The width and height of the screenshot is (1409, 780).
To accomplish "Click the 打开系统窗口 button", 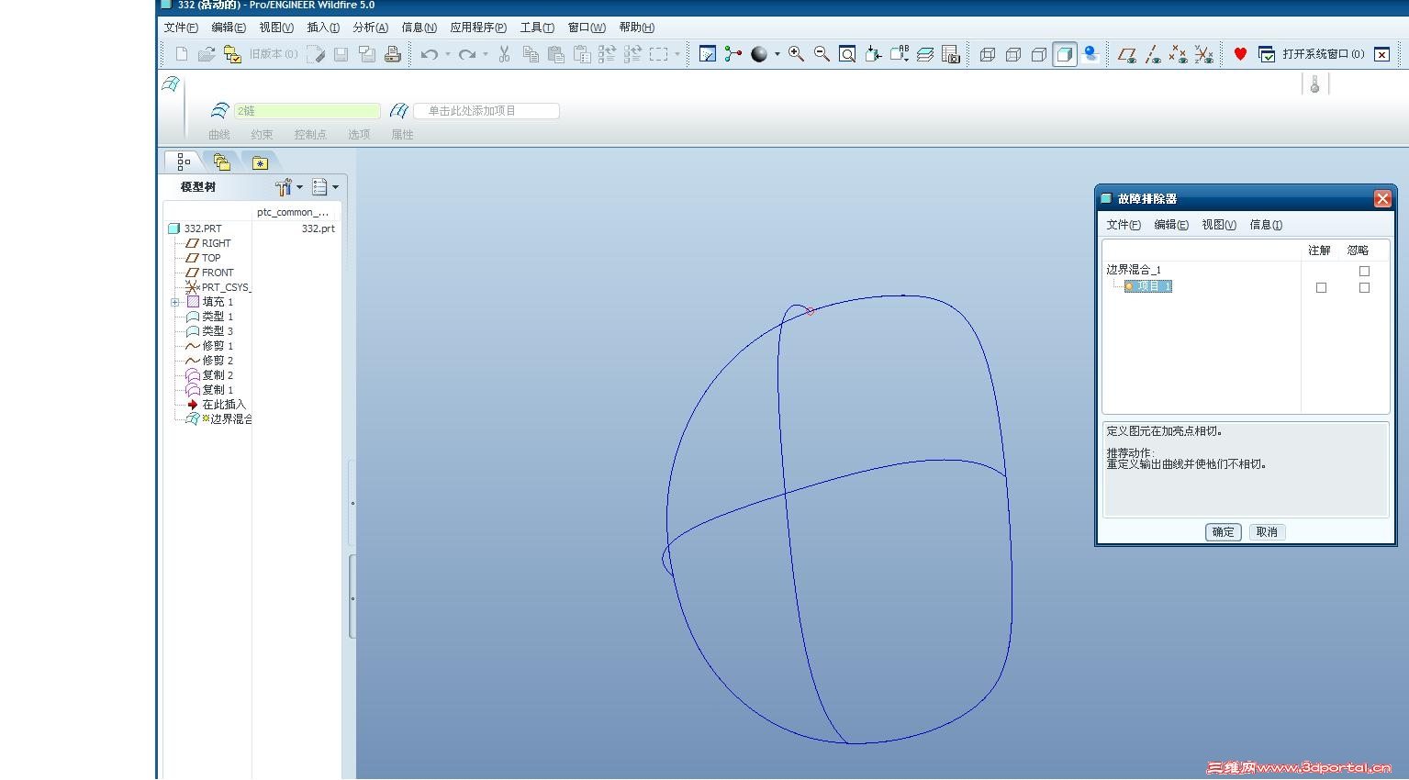I will 1313,54.
